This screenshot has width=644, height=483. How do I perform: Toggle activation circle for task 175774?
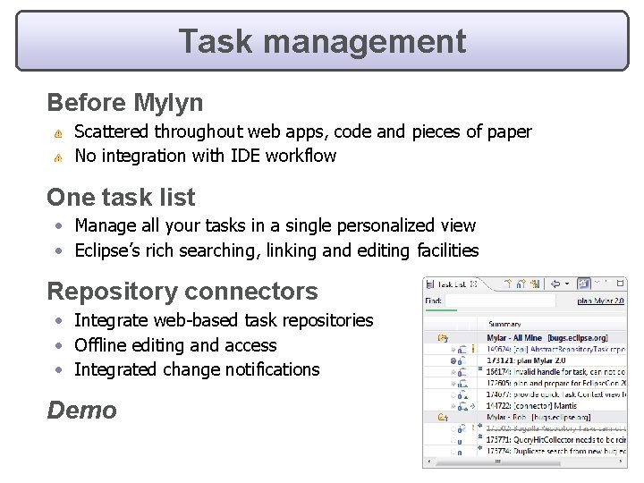(453, 452)
